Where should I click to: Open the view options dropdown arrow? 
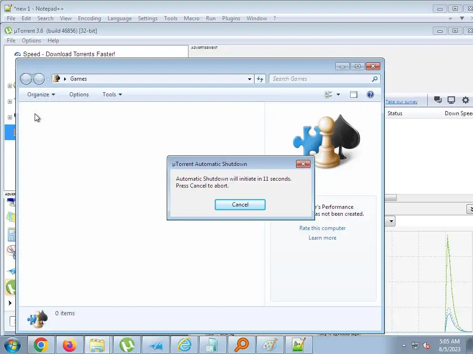point(338,94)
